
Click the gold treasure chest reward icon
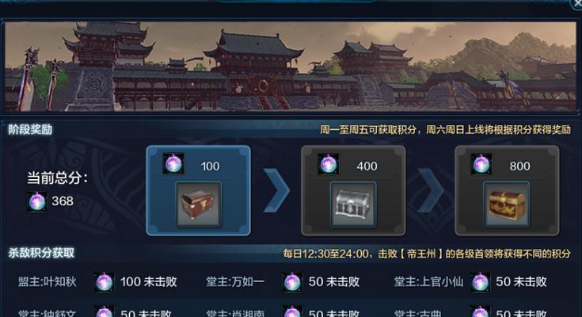[x=507, y=204]
